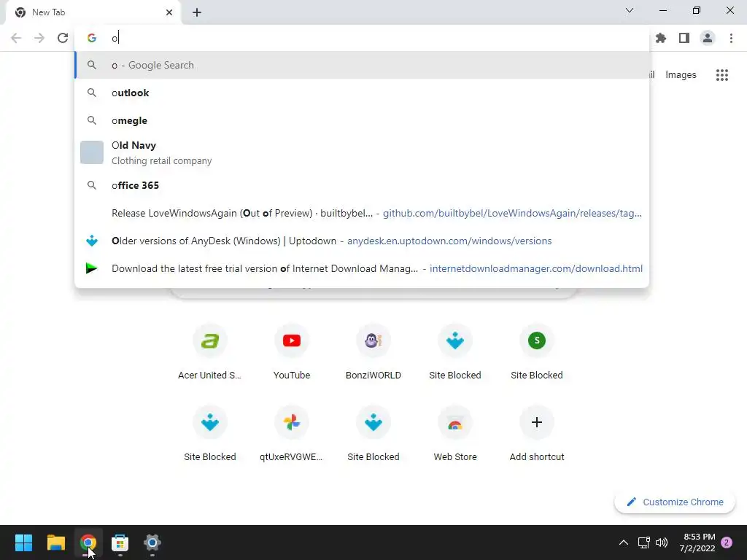Viewport: 747px width, 560px height.
Task: Select the New Tab tab
Action: click(x=93, y=12)
